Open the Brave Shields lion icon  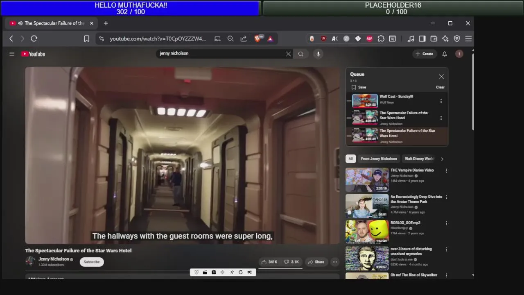tap(257, 39)
